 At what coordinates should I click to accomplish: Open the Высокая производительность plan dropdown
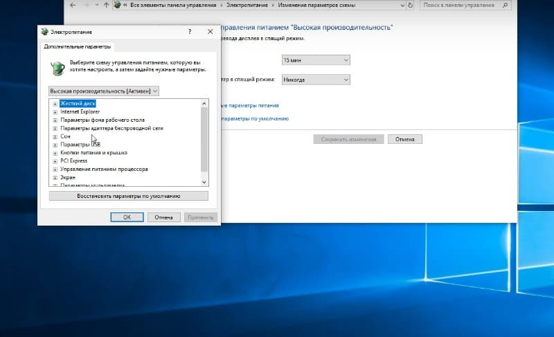point(104,91)
